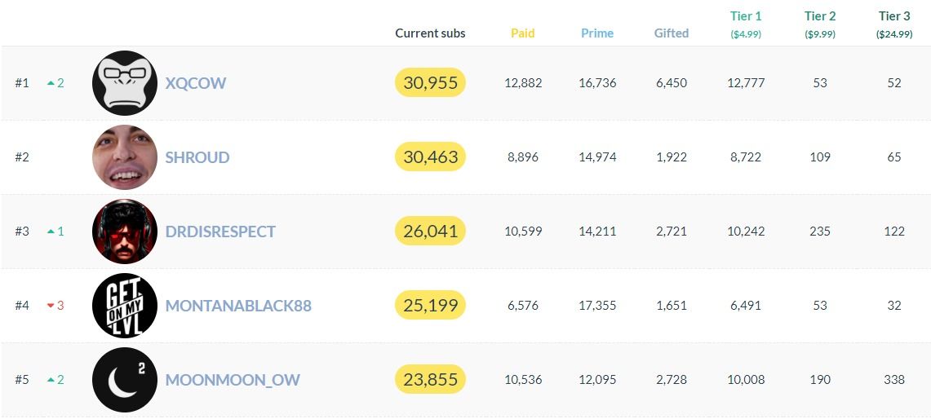Sort table by the Gifted column
The width and height of the screenshot is (931, 419).
672,33
